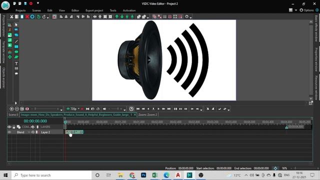The height and width of the screenshot is (180, 320).
Task: Click the red Delete X icon
Action: click(x=27, y=16)
